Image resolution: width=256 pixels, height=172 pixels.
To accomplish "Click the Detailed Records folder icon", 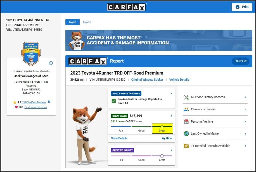I will tap(186, 146).
